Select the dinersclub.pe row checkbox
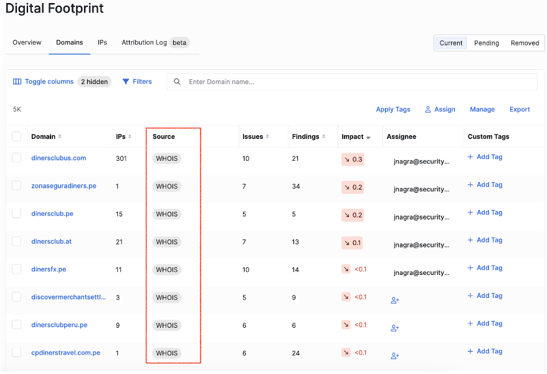Screen dimensions: 547x374 (16, 213)
